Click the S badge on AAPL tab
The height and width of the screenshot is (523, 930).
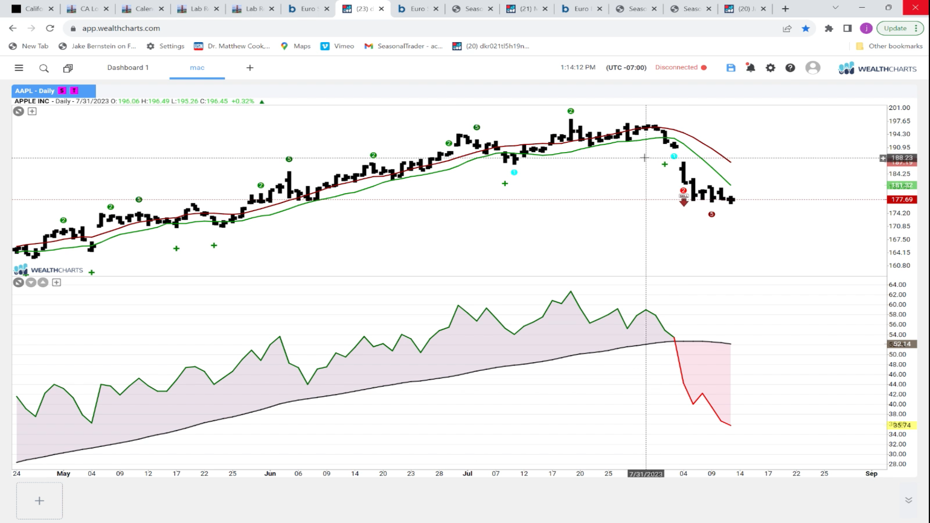62,91
